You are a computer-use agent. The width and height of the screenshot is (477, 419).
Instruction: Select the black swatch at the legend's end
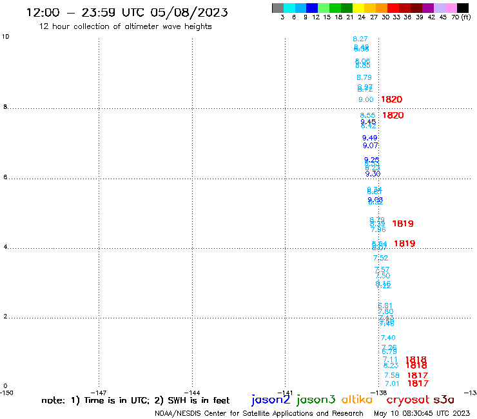pos(463,8)
